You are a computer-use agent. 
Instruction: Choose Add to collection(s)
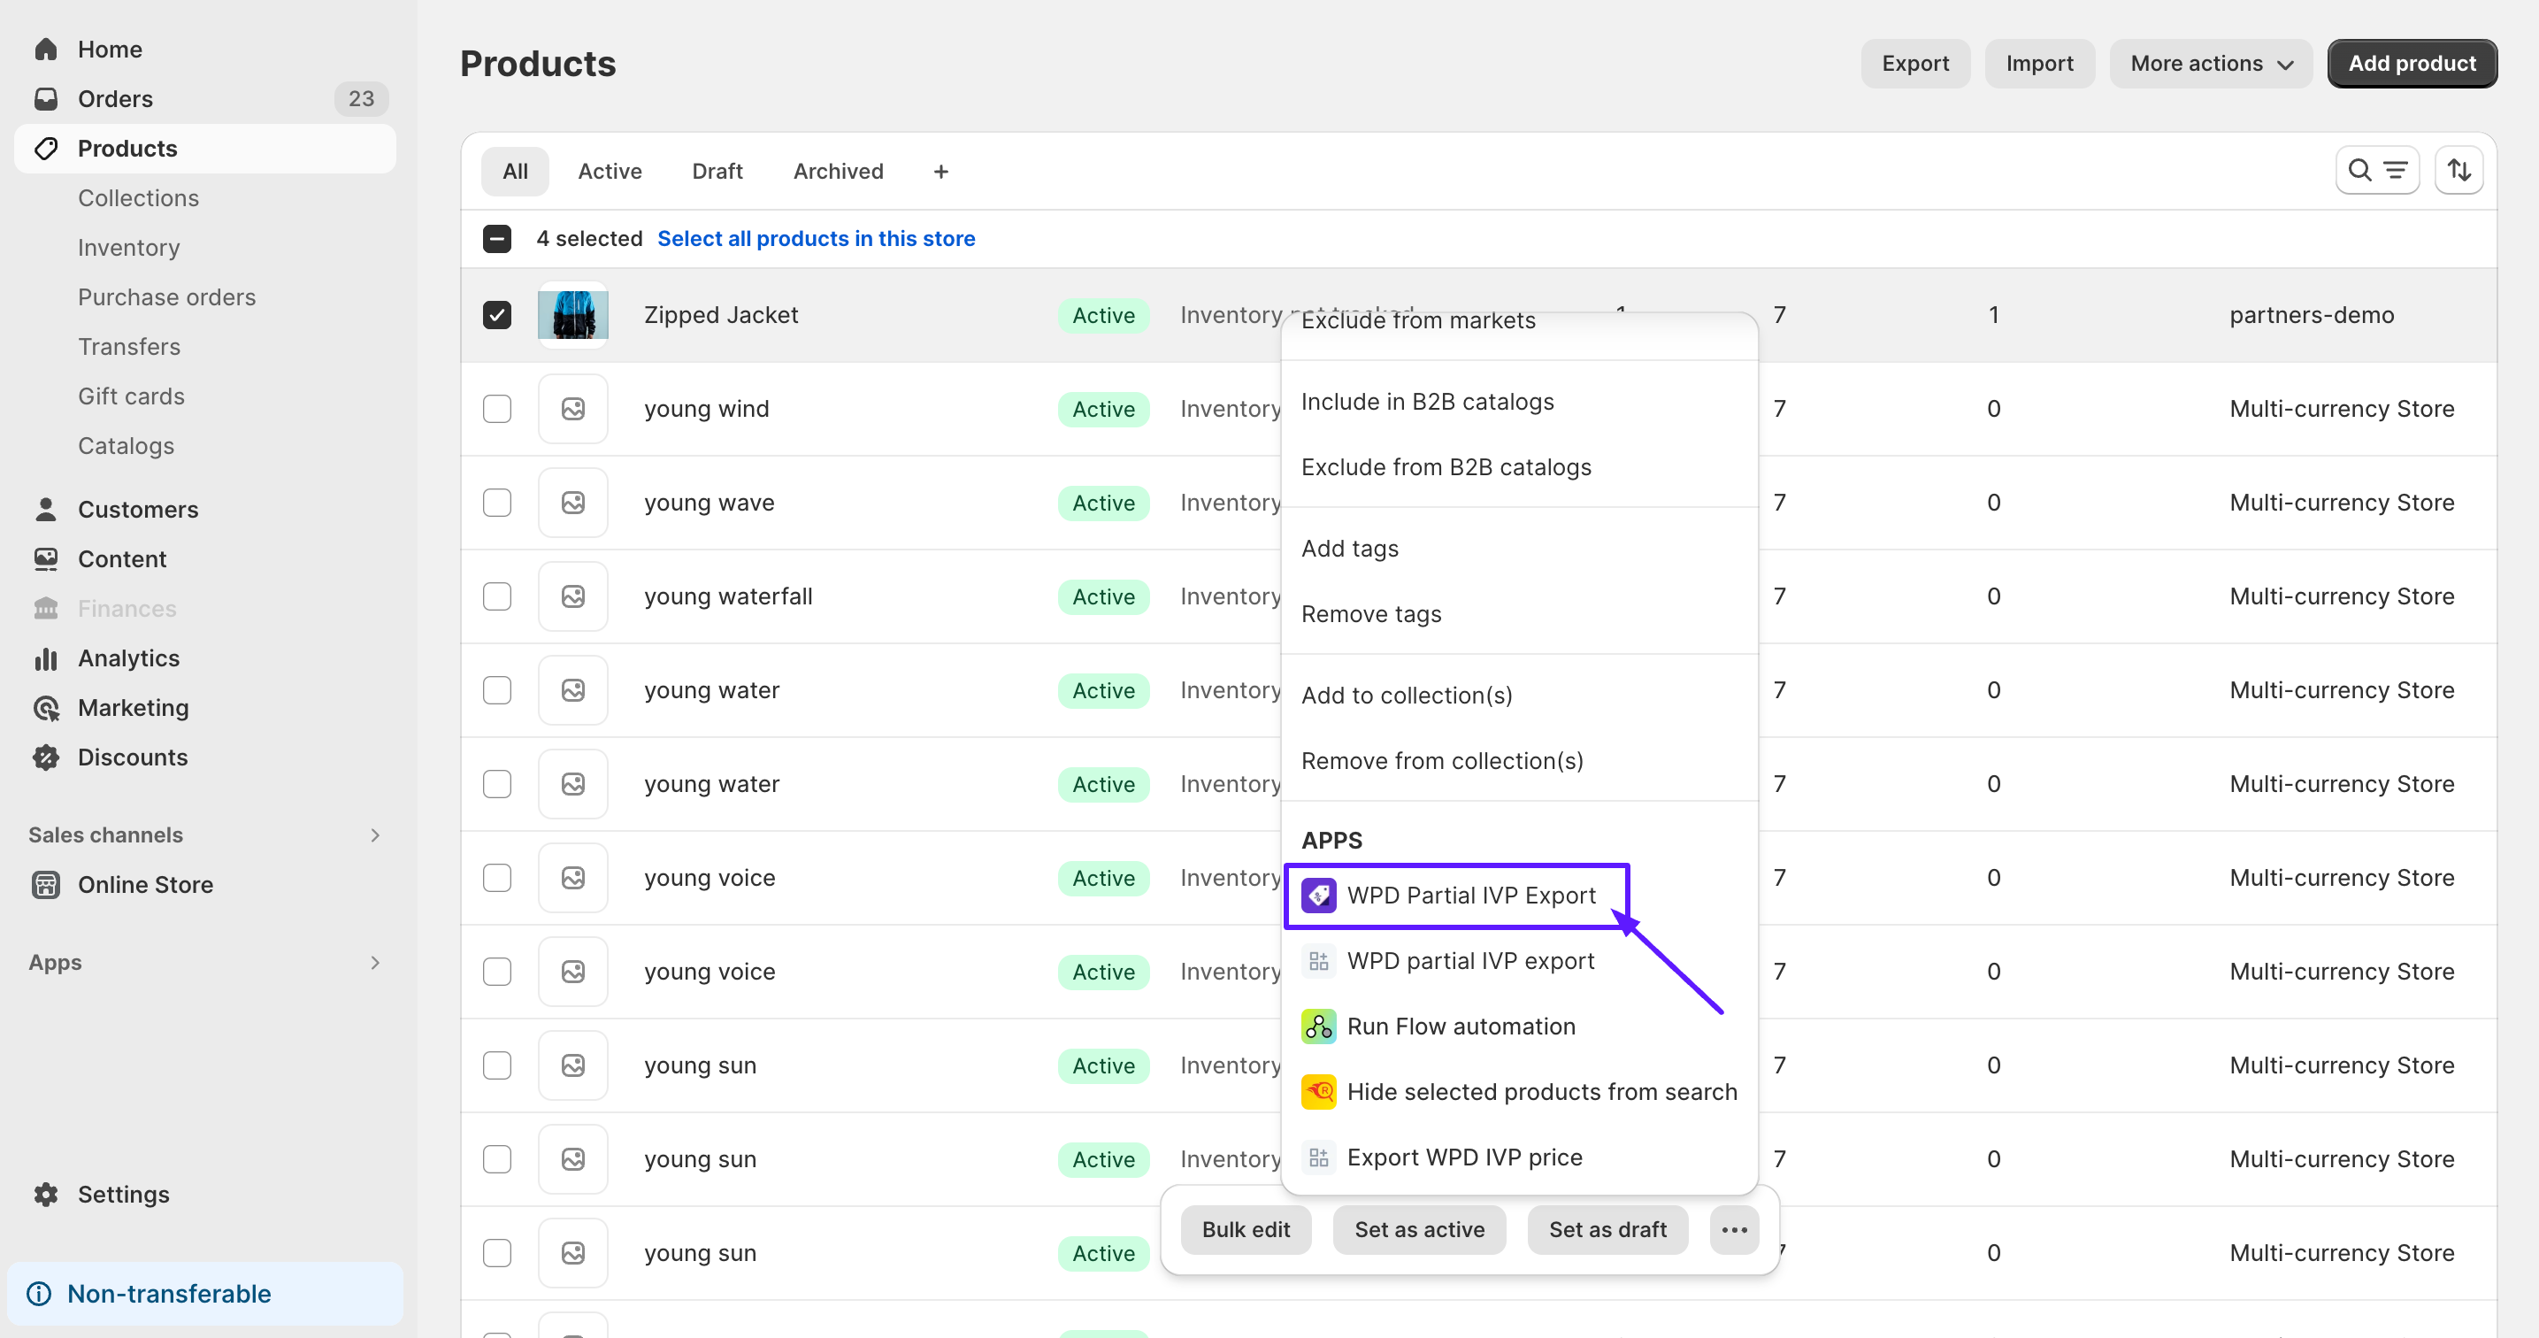coord(1519,696)
